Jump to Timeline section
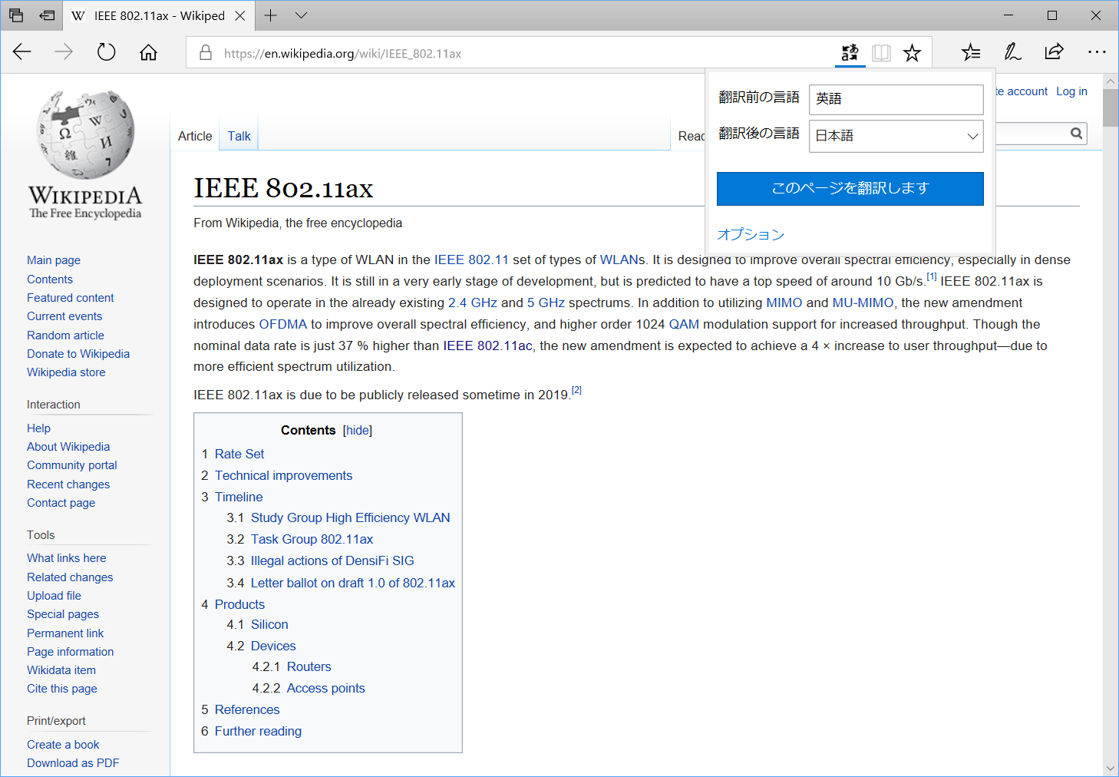Image resolution: width=1119 pixels, height=777 pixels. coord(239,497)
